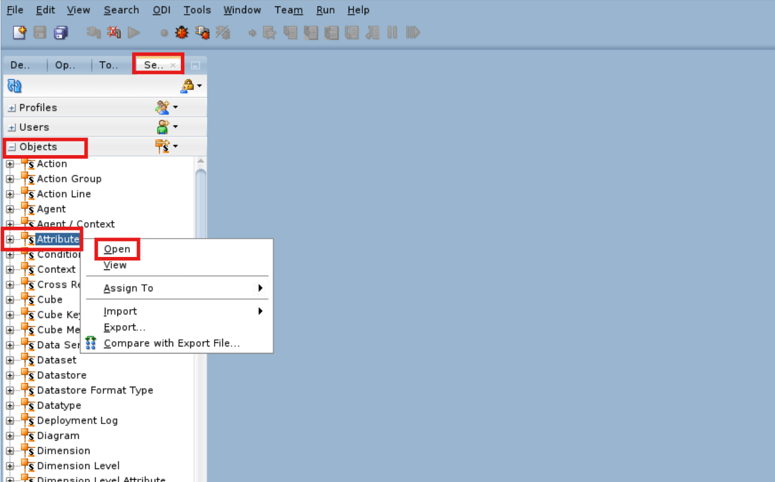
Task: Click the Save All toolbar icon
Action: pyautogui.click(x=60, y=32)
